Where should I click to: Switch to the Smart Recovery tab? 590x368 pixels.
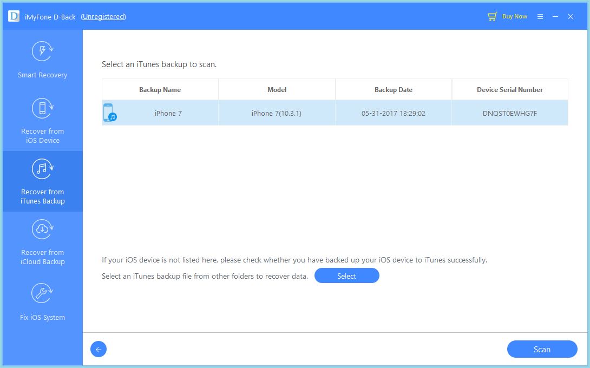tap(42, 60)
